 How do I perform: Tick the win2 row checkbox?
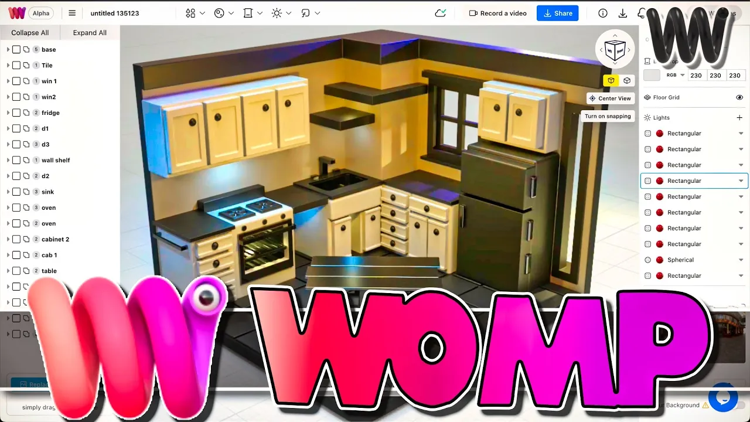(16, 97)
